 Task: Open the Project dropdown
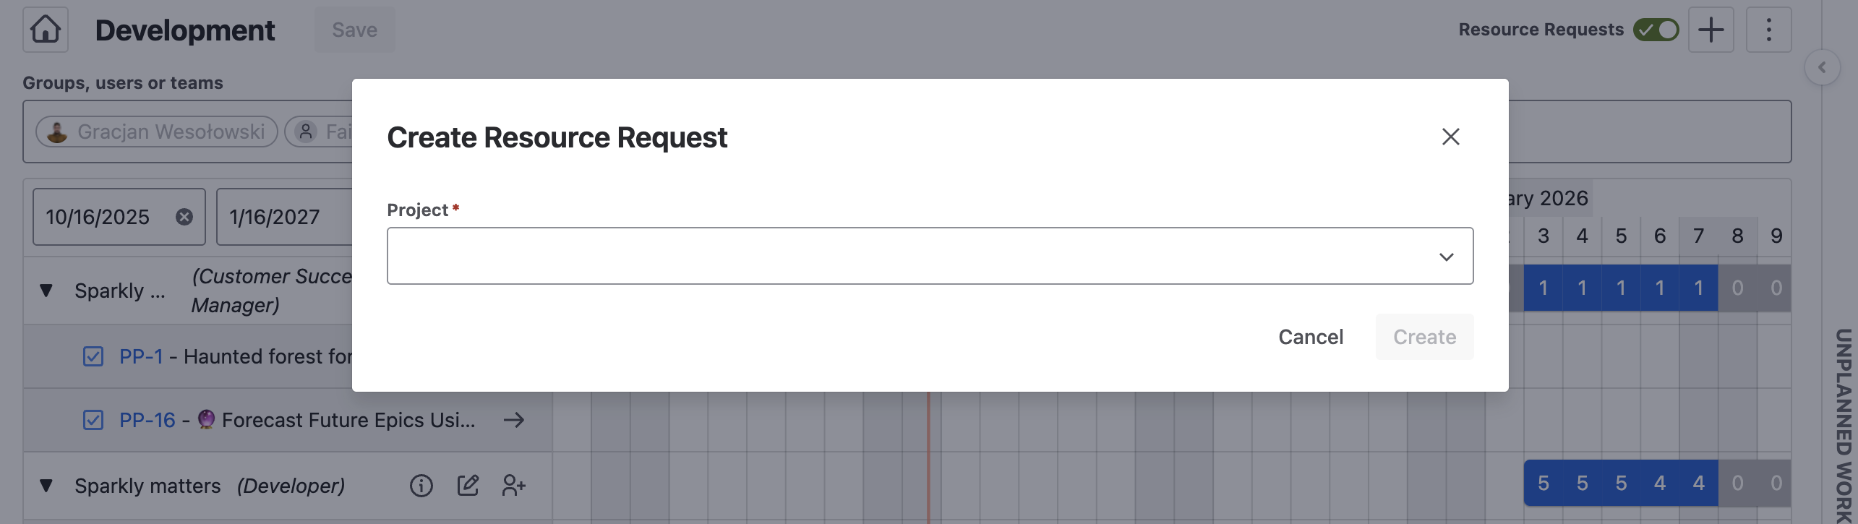[x=930, y=256]
